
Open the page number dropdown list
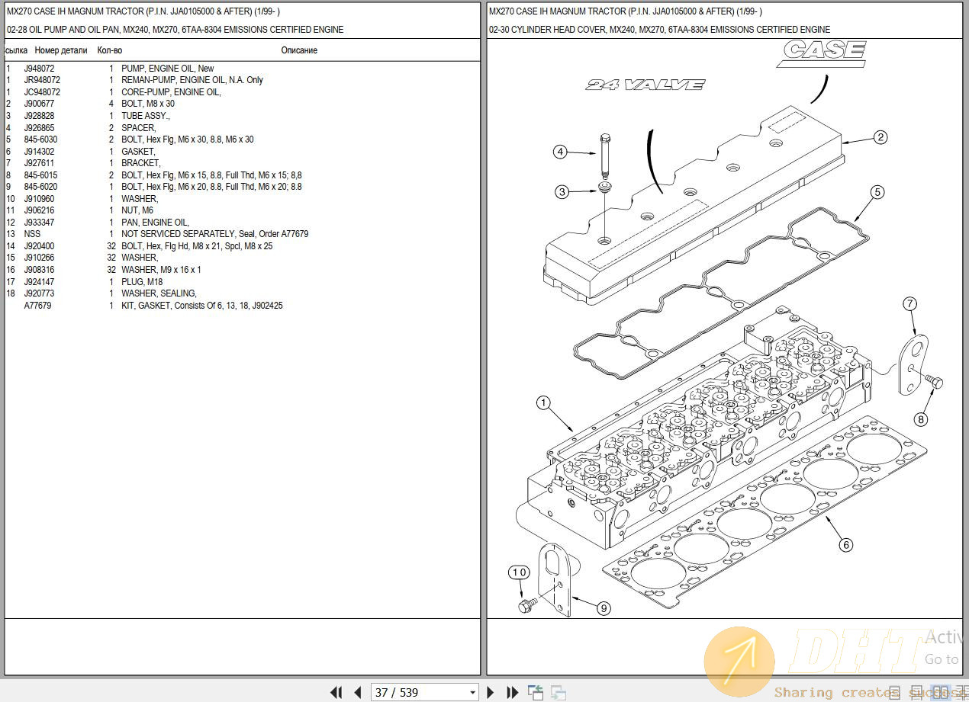point(472,692)
